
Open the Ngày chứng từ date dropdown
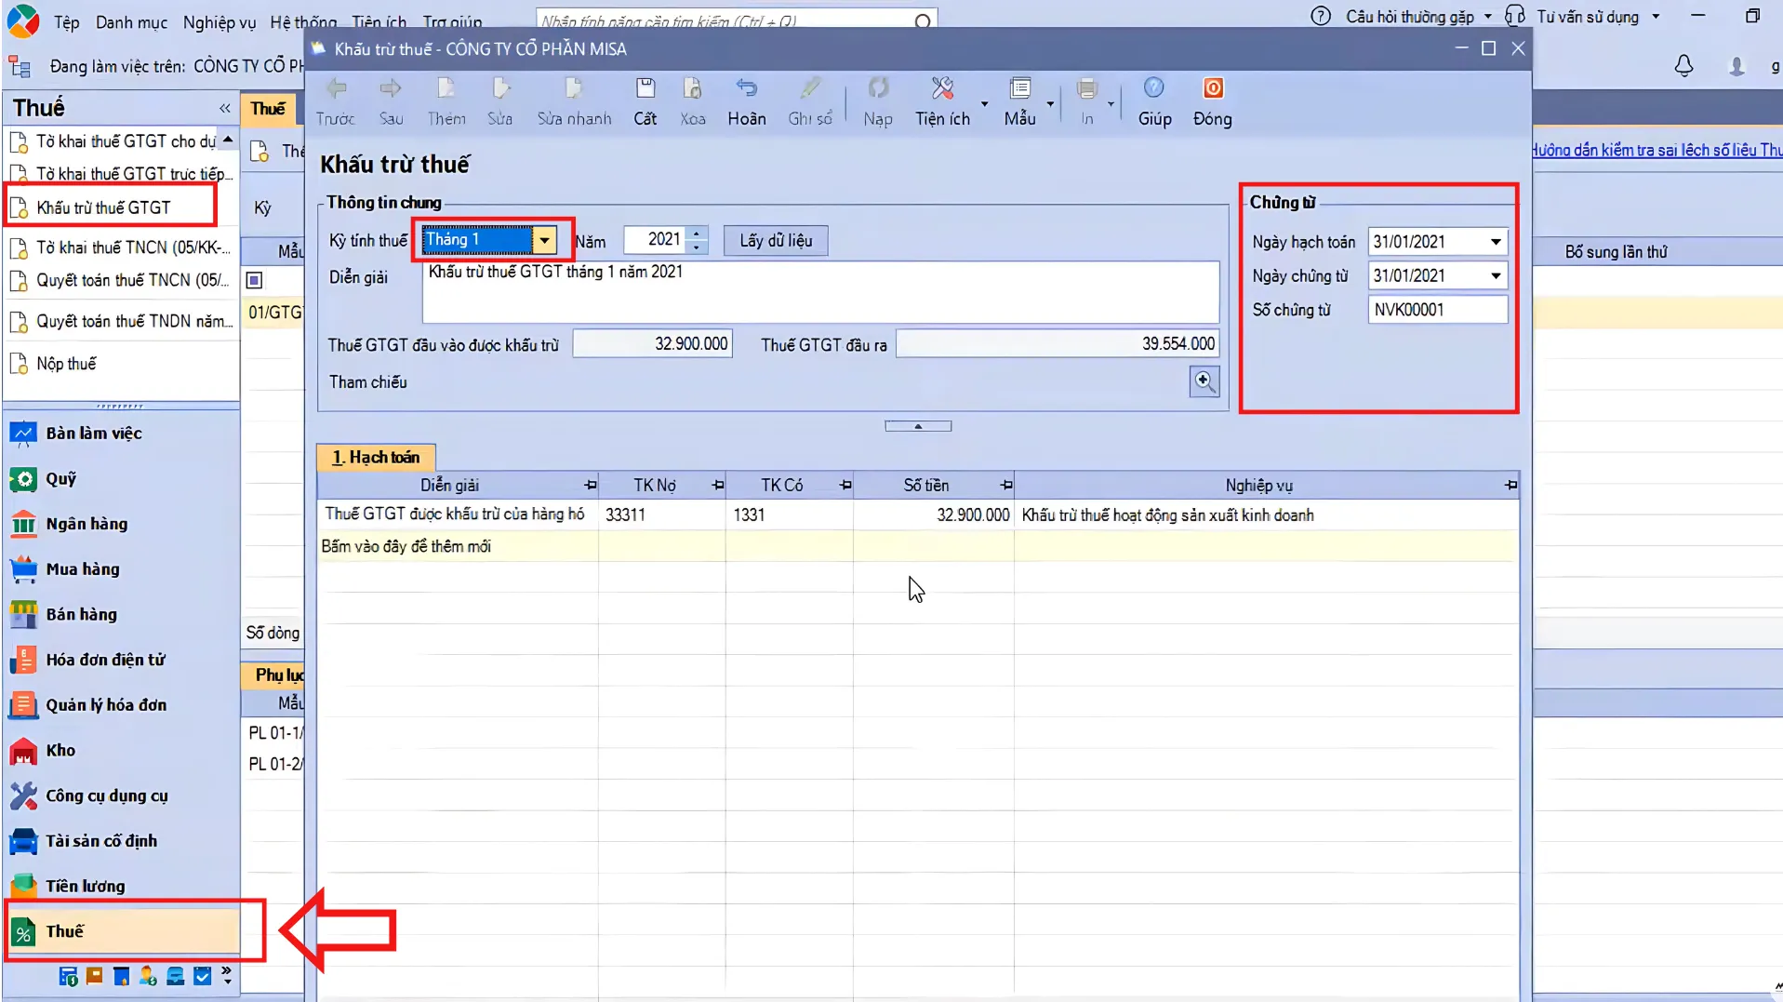click(x=1495, y=275)
